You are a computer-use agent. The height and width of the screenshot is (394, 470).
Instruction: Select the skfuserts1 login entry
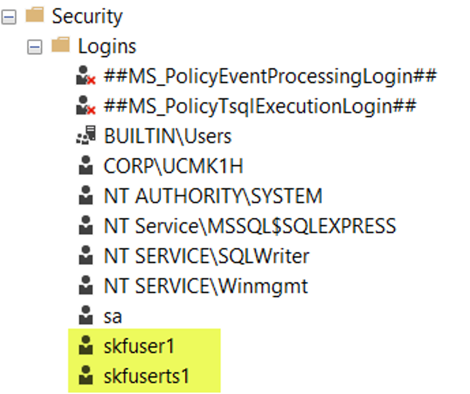147,376
